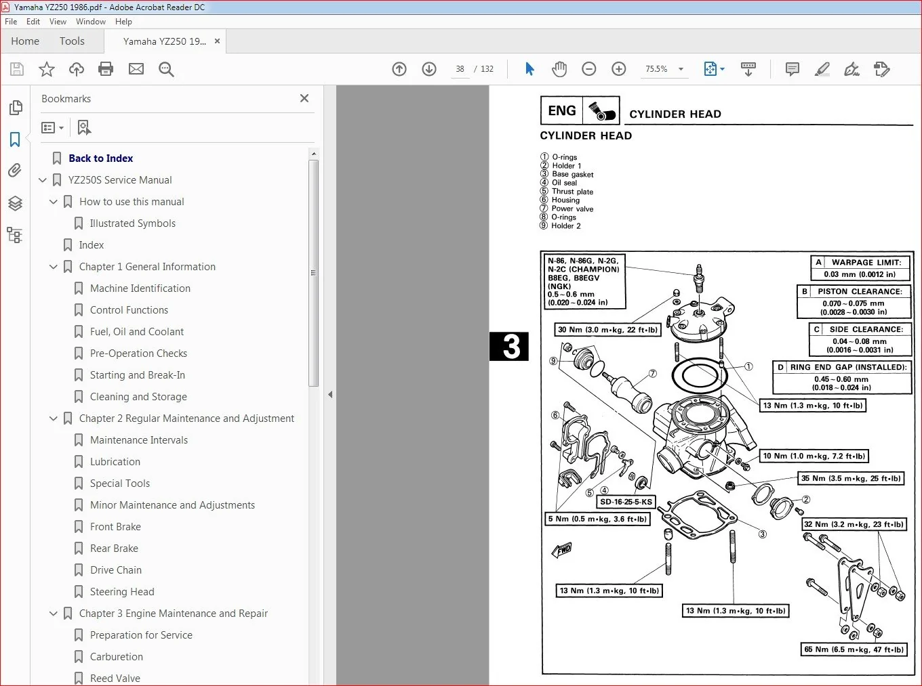Send file by email envelope icon
Image resolution: width=922 pixels, height=686 pixels.
(136, 69)
